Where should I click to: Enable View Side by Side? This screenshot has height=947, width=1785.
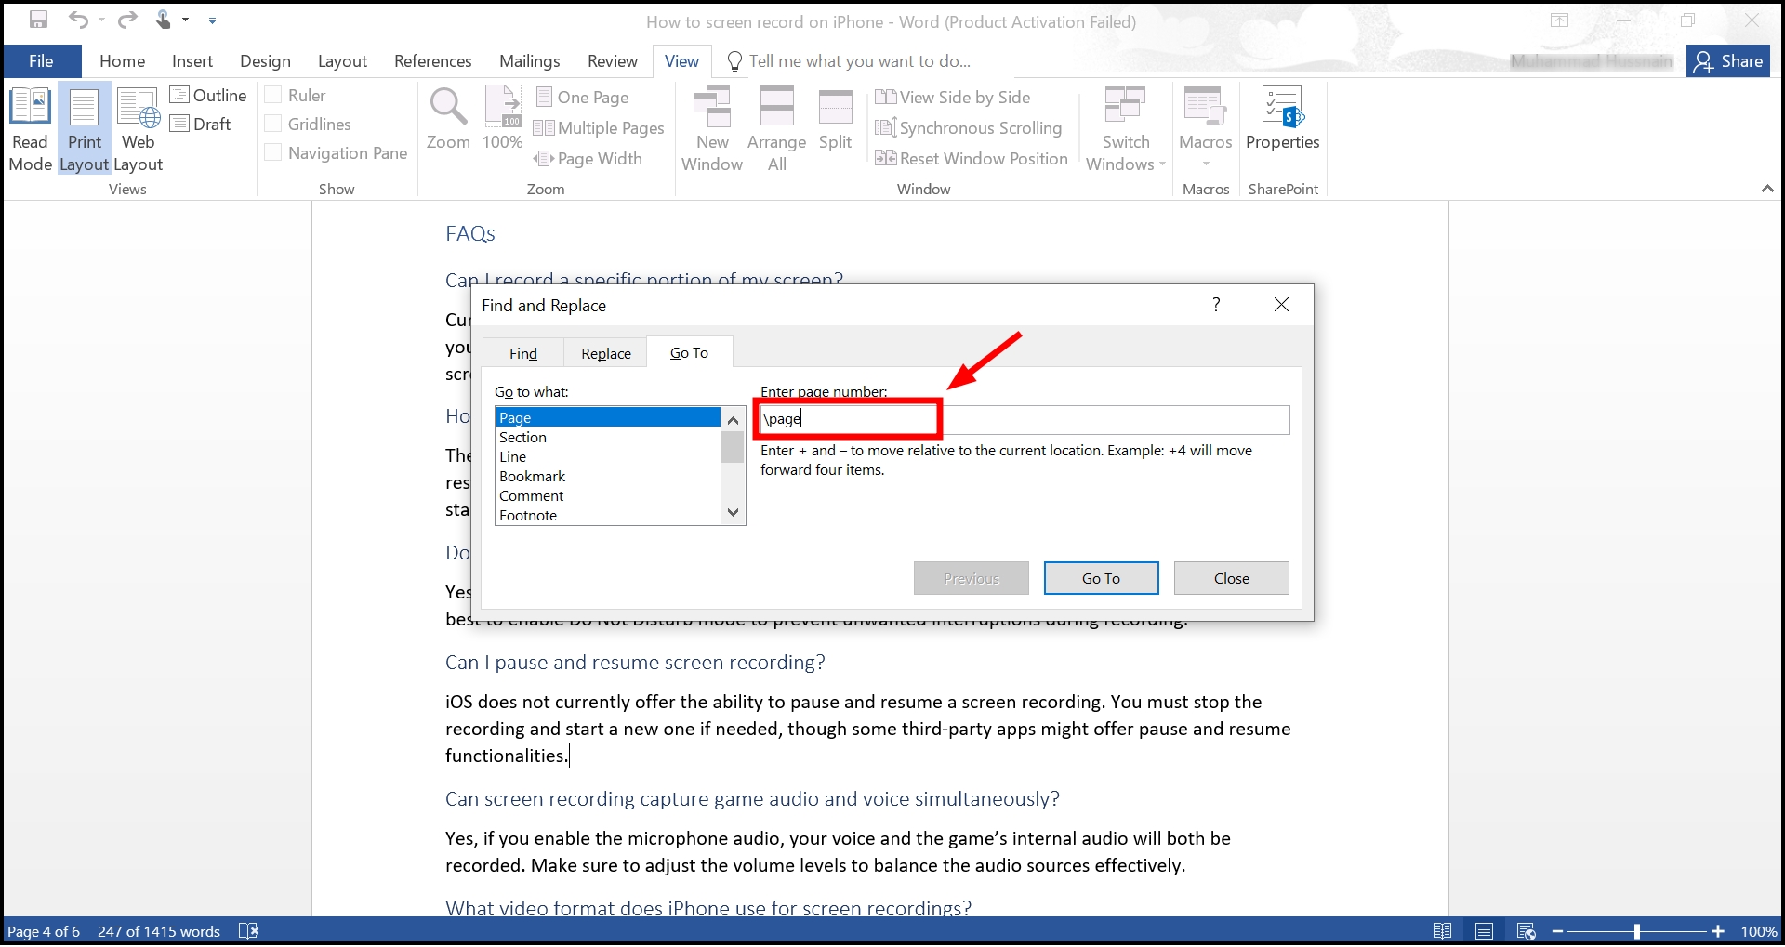click(x=953, y=97)
